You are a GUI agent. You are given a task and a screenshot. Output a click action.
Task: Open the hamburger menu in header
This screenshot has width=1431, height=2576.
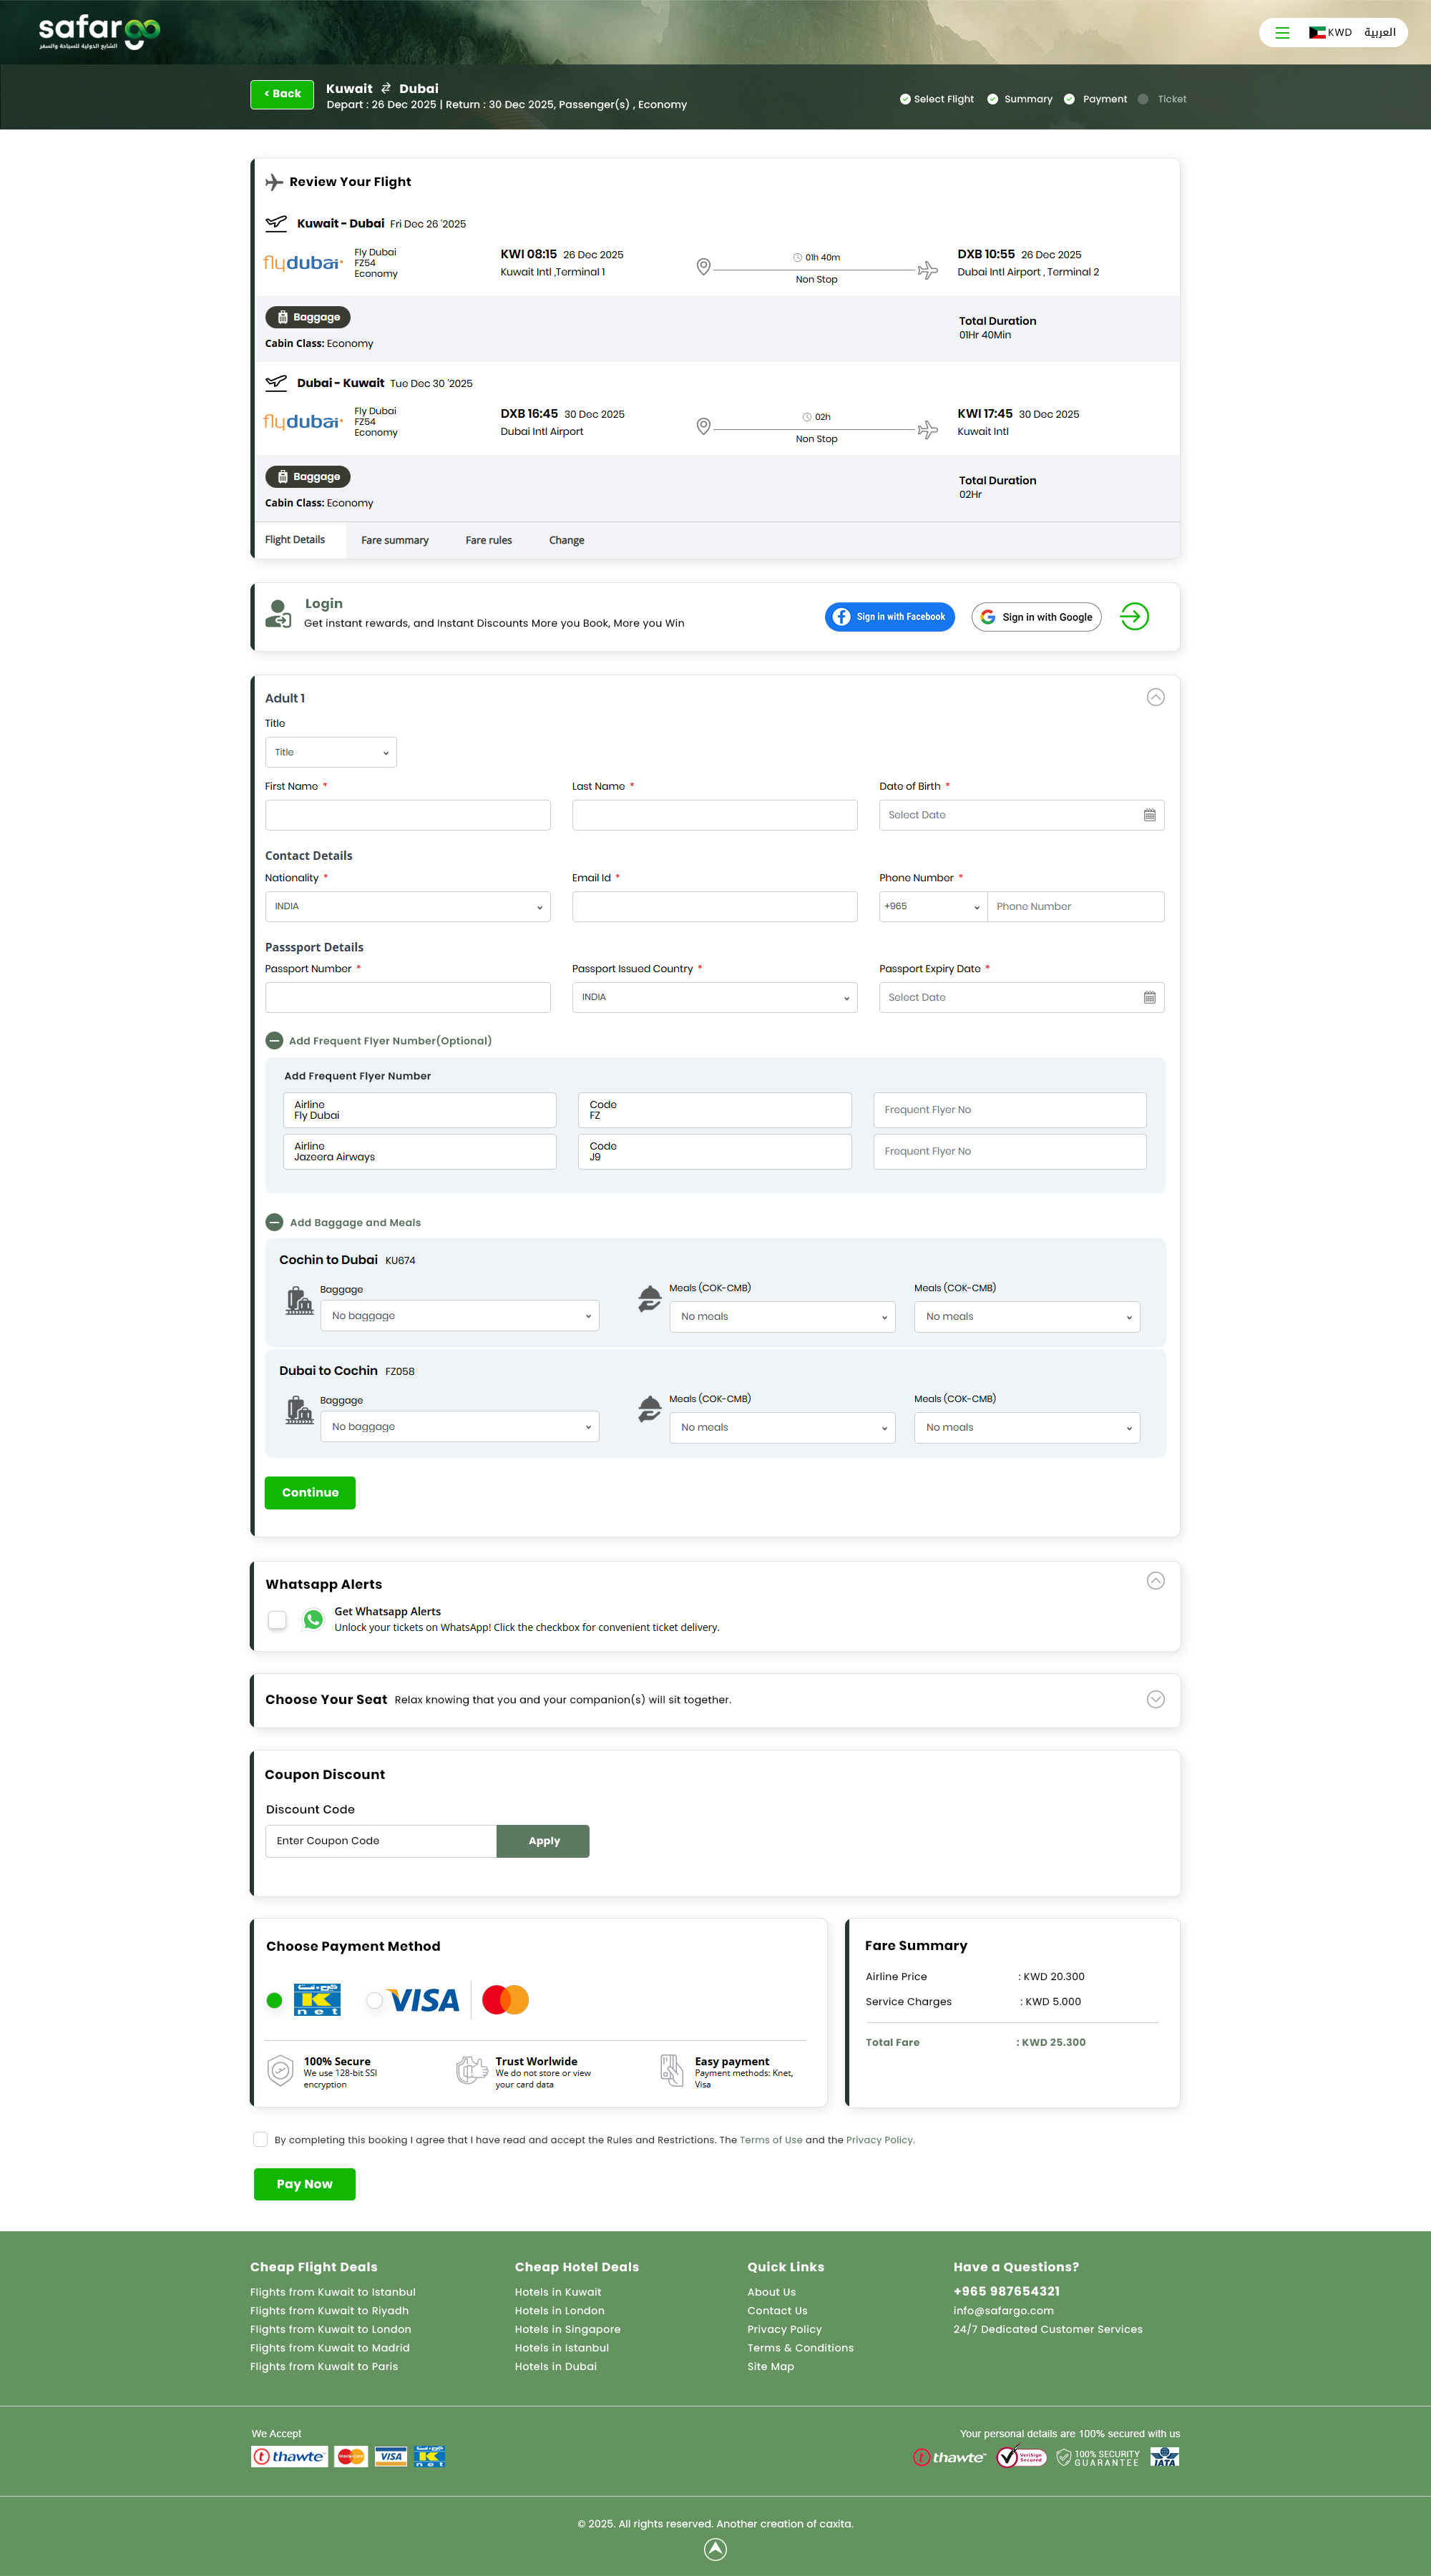[1281, 33]
